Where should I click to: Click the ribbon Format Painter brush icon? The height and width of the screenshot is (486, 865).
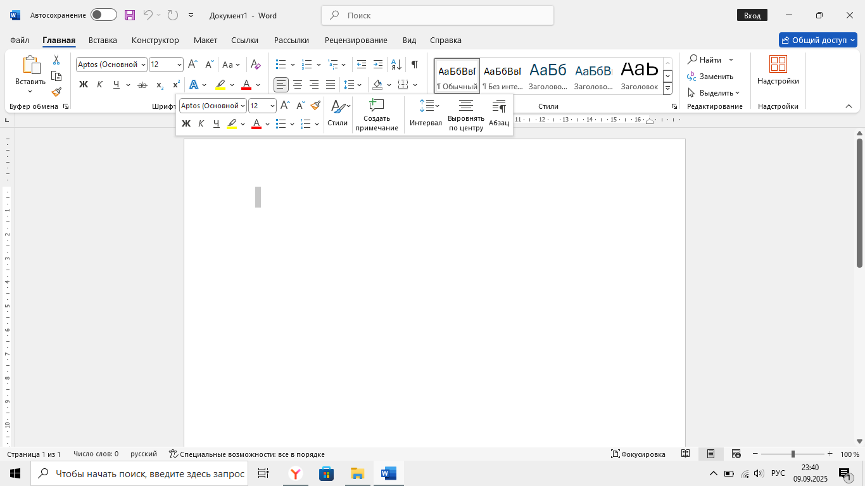point(56,92)
